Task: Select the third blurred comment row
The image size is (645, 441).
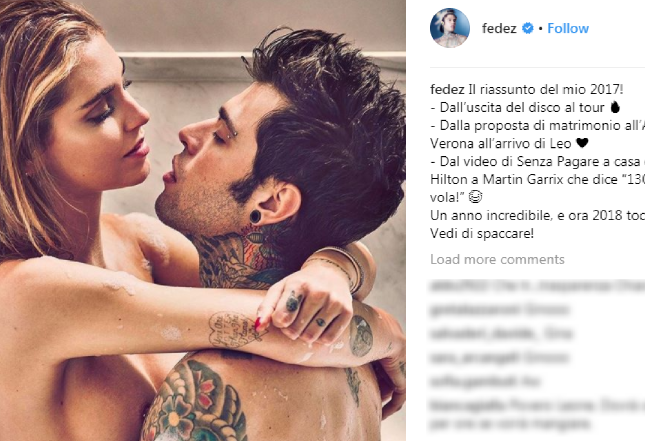Action: pyautogui.click(x=501, y=333)
